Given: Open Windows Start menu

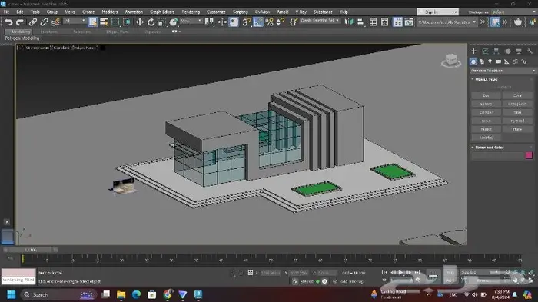Looking at the screenshot, I should pyautogui.click(x=11, y=294).
